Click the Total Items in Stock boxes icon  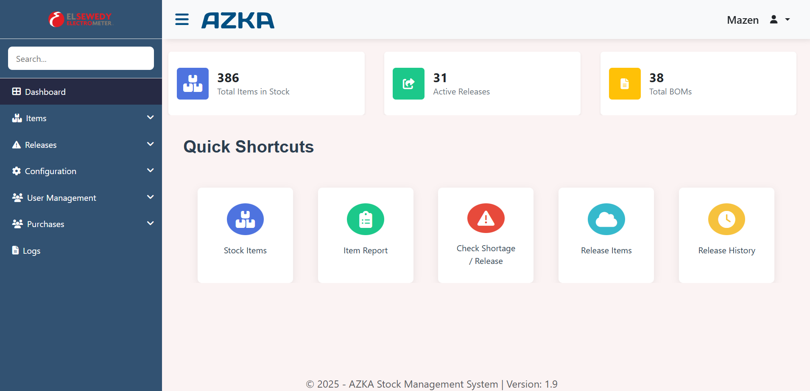193,84
